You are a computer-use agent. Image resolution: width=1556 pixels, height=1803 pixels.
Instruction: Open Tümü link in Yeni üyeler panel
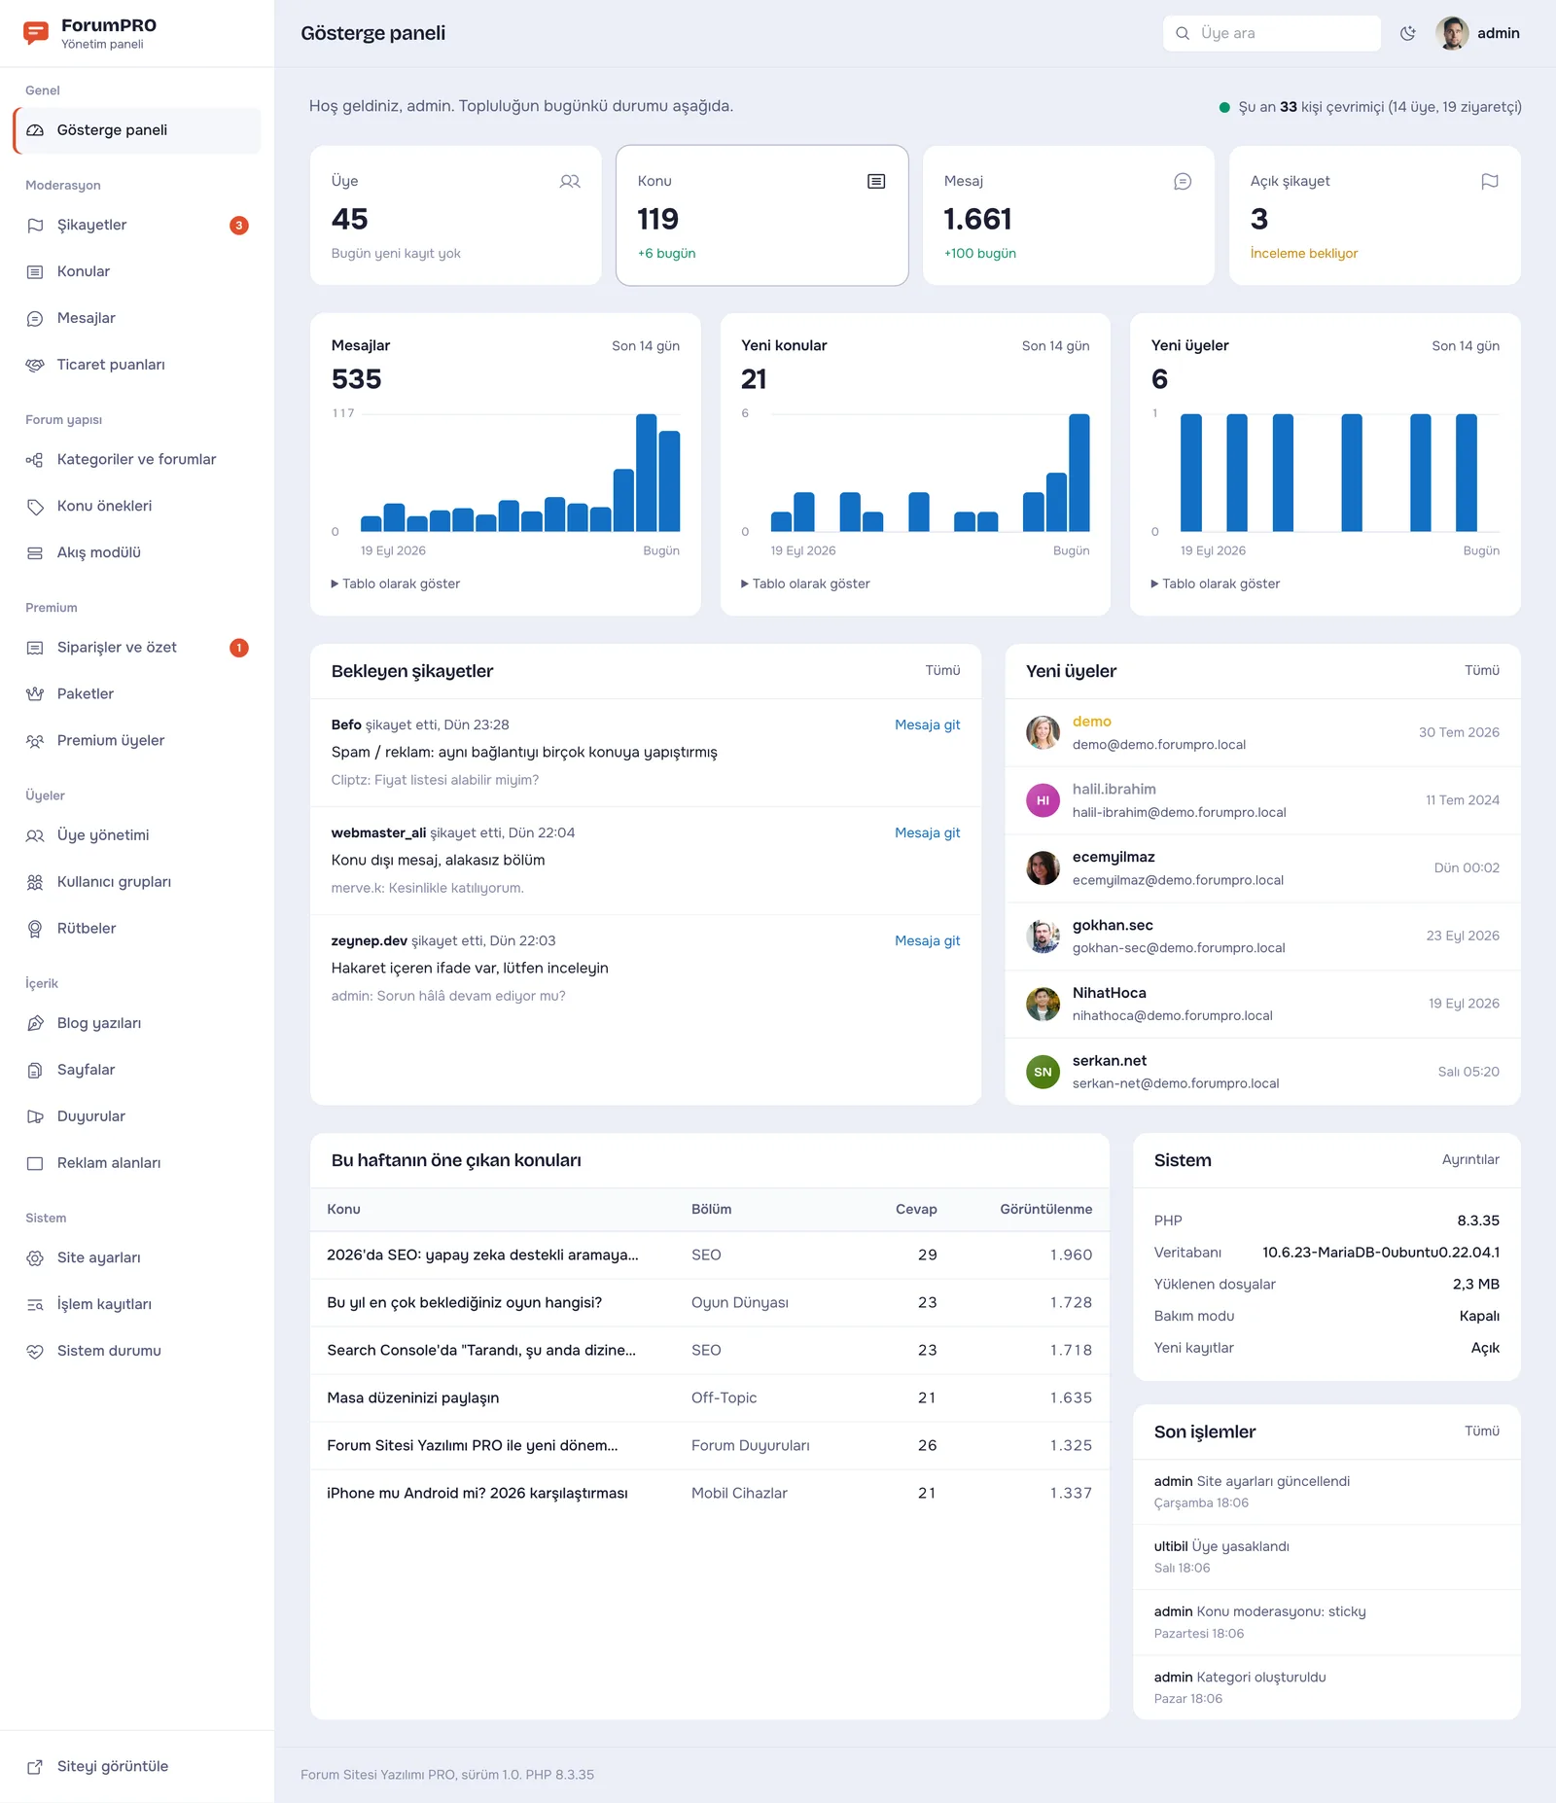pos(1482,670)
